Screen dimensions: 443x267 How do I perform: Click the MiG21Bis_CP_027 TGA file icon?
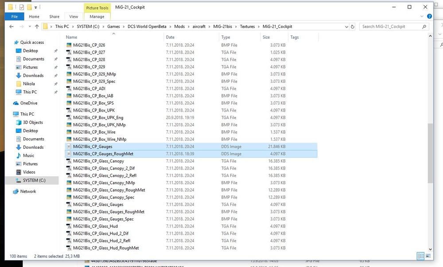69,53
